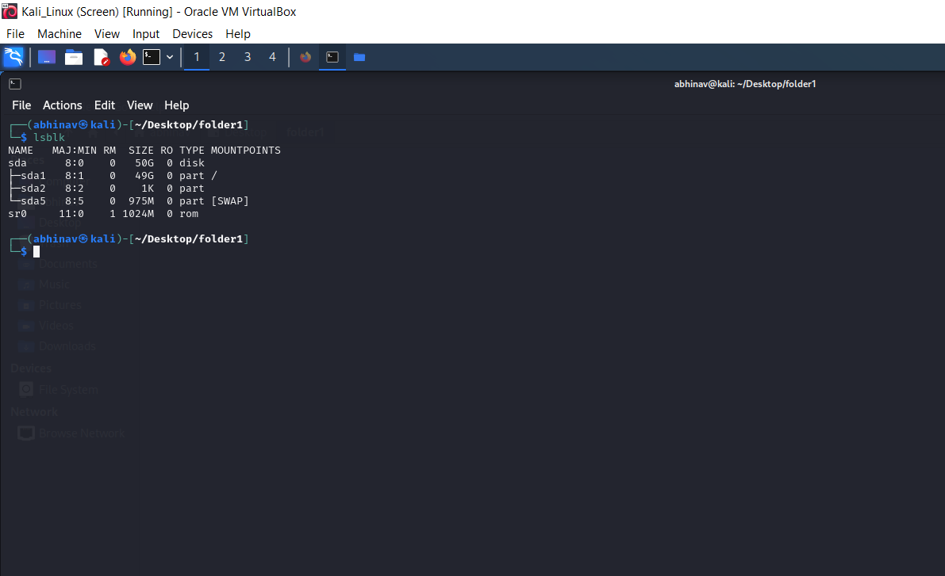The height and width of the screenshot is (576, 945).
Task: Click the sda1 partition row
Action: click(x=113, y=176)
